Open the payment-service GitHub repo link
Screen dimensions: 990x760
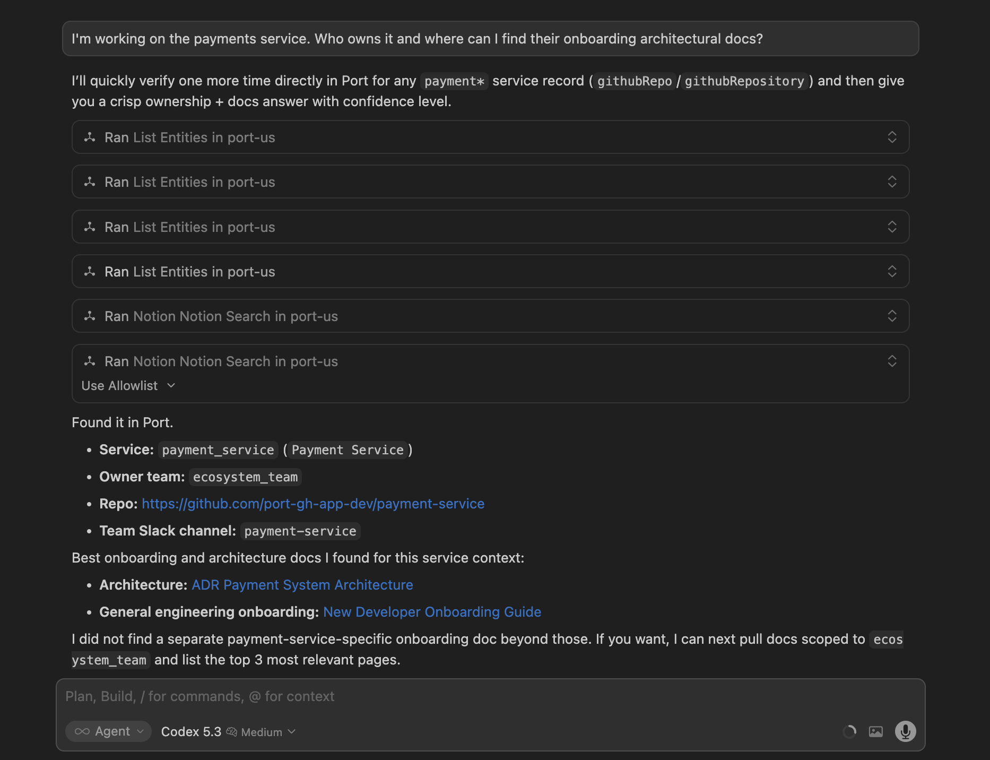point(313,504)
